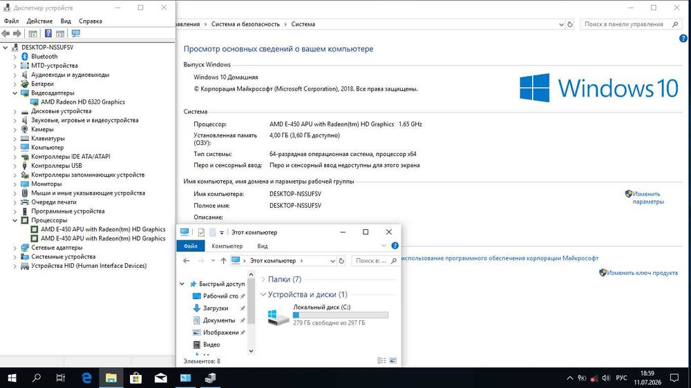Click Изменить параметры link in System window

(648, 197)
